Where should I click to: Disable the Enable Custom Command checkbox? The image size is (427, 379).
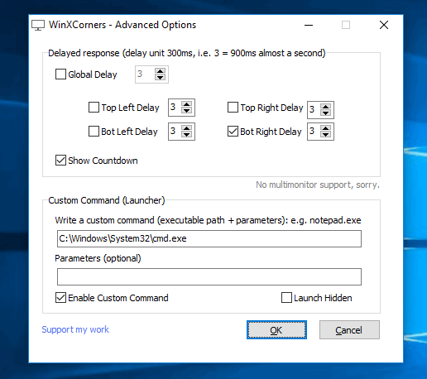coord(60,298)
